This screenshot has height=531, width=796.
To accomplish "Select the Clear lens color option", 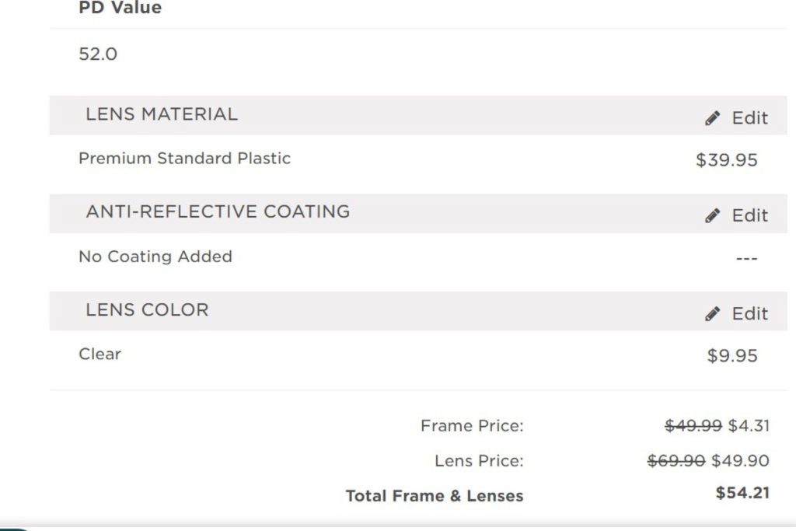I will tap(99, 354).
